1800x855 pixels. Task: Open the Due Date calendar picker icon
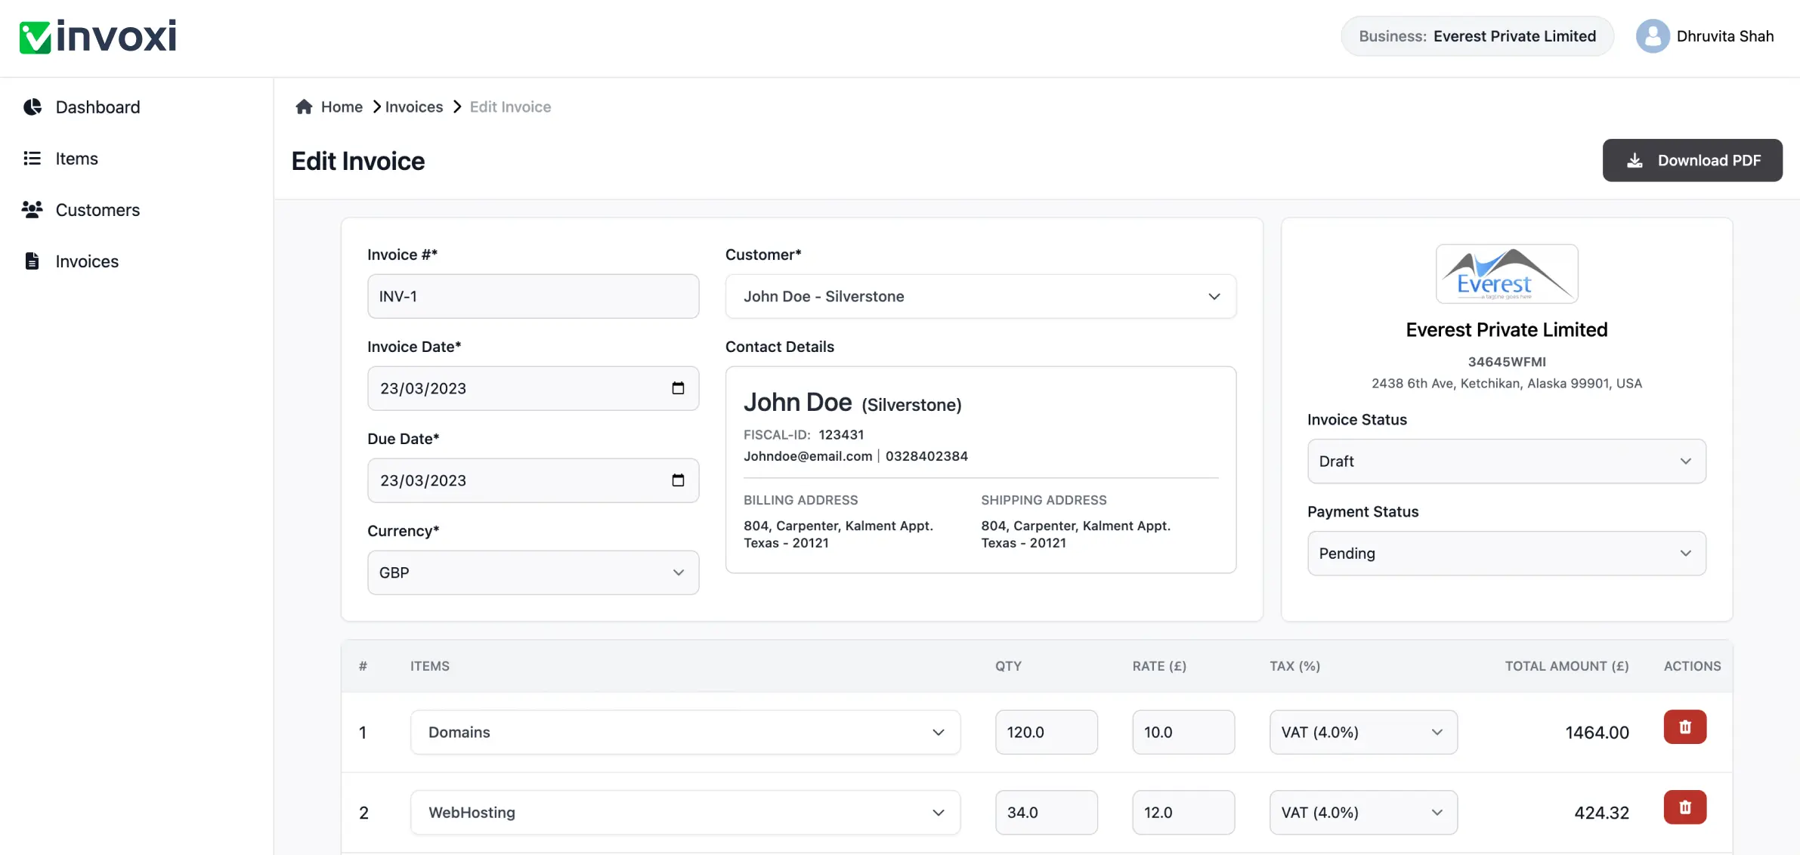[678, 480]
